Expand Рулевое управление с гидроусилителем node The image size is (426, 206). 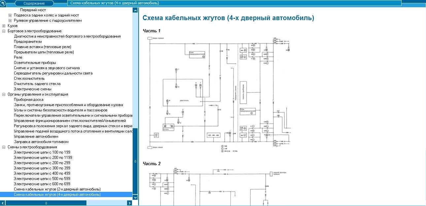[x=10, y=20]
